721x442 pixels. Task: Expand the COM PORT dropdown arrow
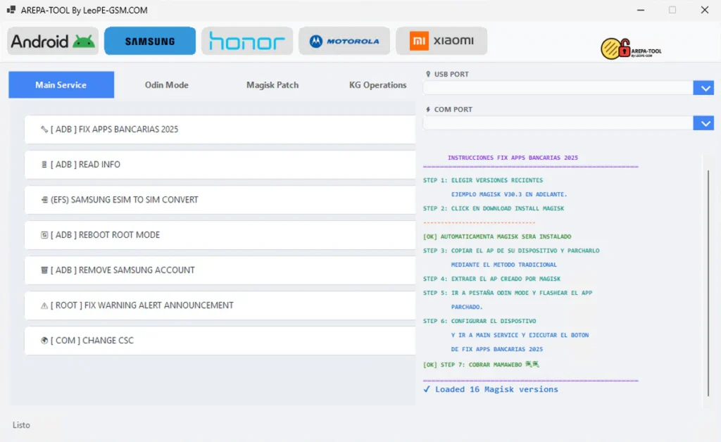coord(703,123)
